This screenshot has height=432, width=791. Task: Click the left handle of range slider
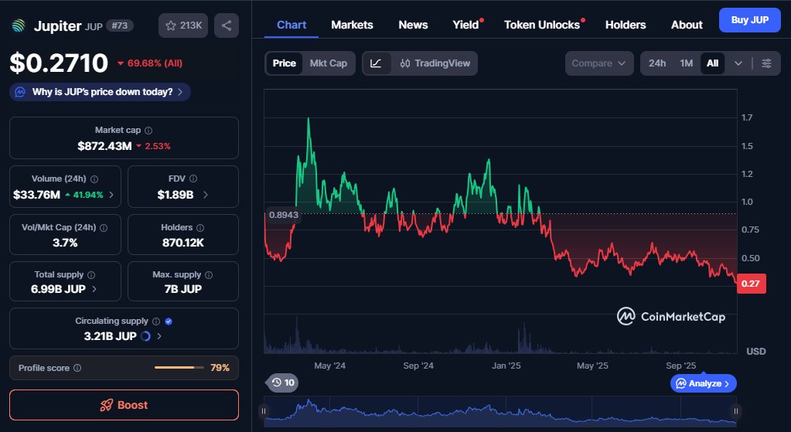(x=264, y=411)
